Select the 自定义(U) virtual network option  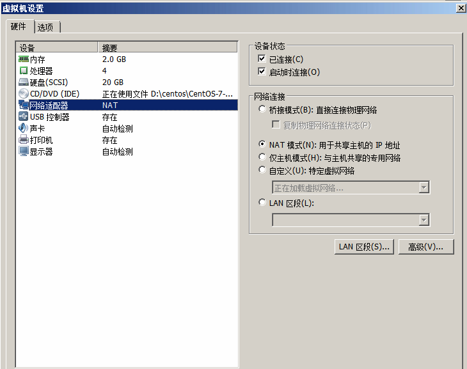tap(262, 169)
